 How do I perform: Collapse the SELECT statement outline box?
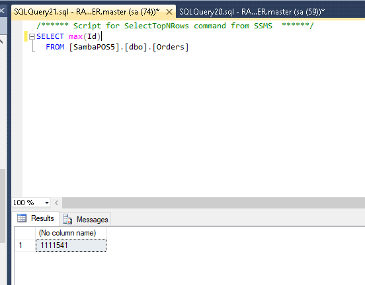click(32, 36)
